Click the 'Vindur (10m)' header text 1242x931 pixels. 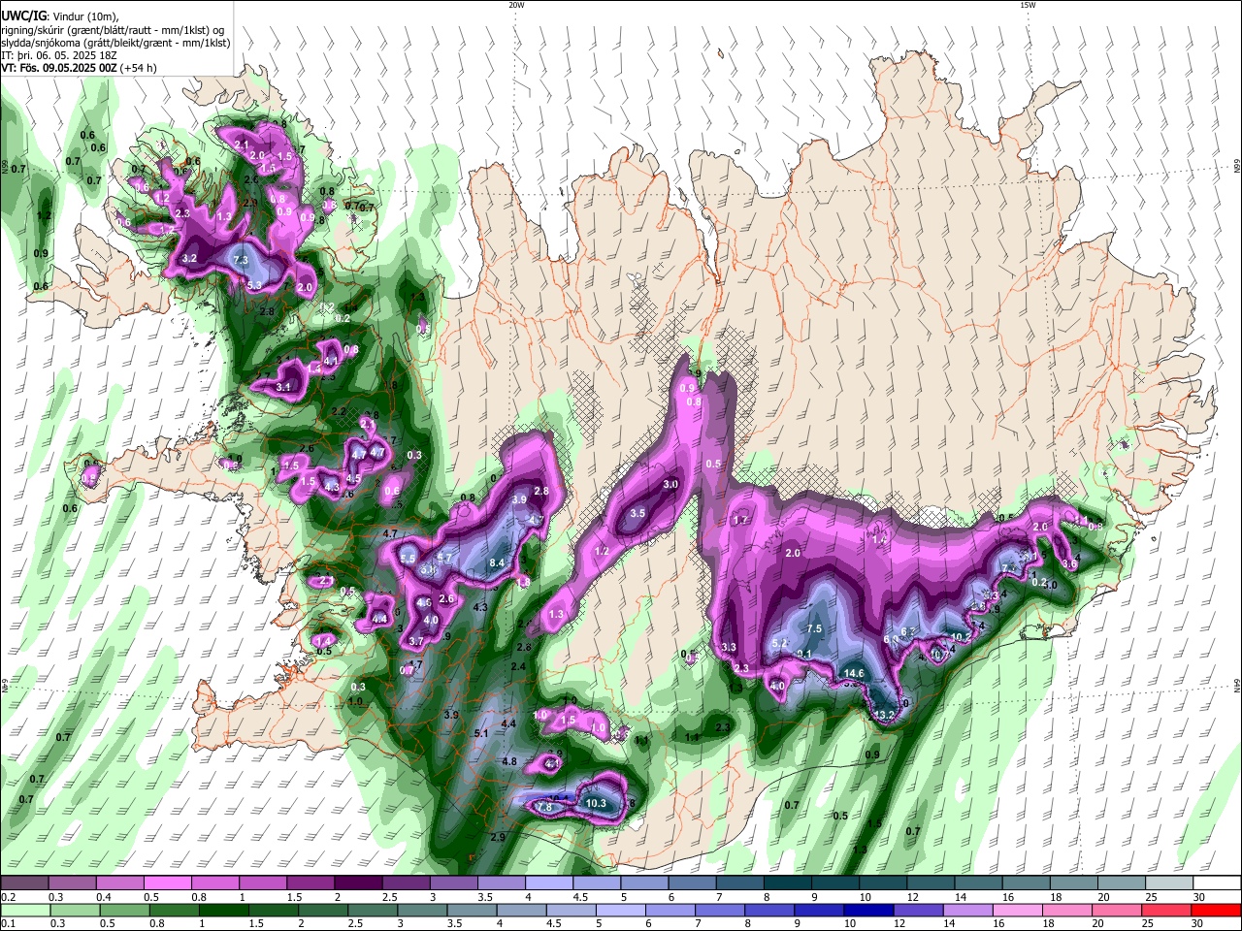[x=84, y=16]
